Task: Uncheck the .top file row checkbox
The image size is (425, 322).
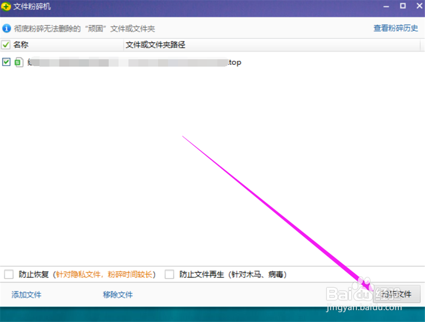Action: point(6,62)
